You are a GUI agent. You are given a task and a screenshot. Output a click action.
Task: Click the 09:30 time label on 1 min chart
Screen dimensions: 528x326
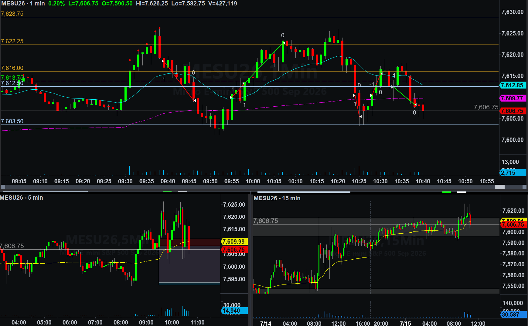point(125,181)
